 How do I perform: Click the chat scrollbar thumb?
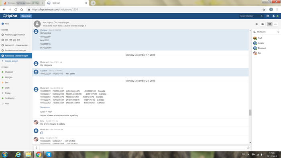point(250,113)
